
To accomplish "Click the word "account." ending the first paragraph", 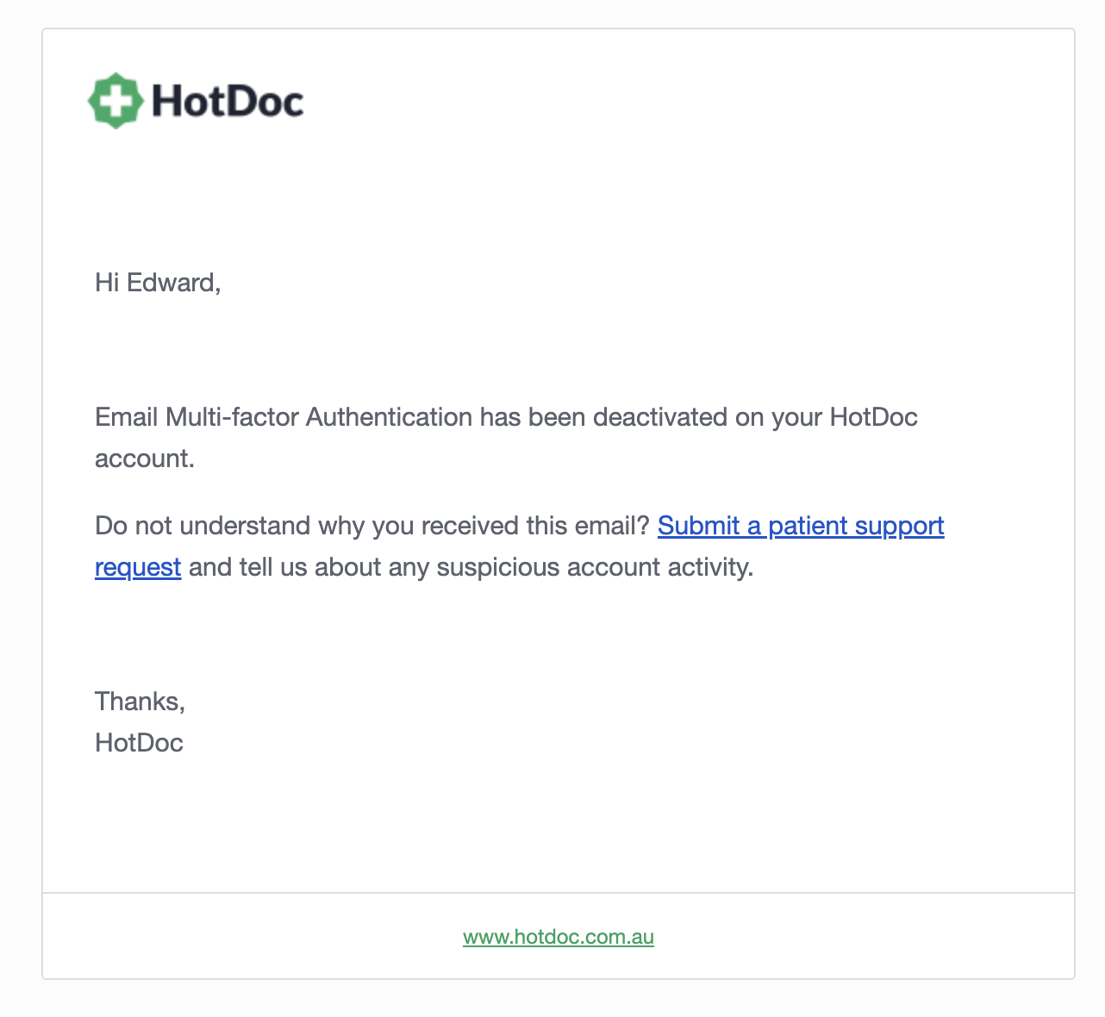I will point(145,459).
